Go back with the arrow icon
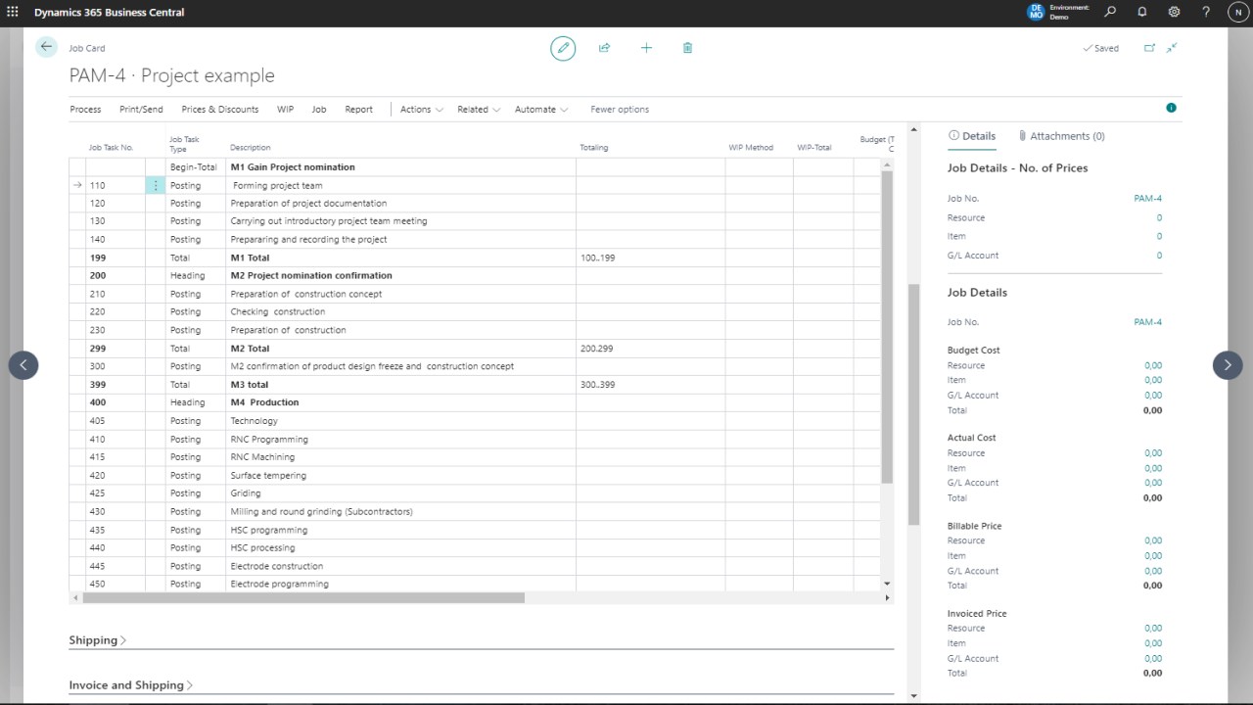This screenshot has height=705, width=1253. tap(46, 47)
